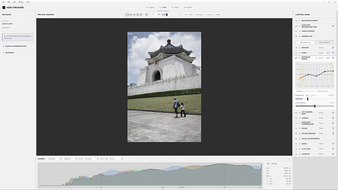Click the Detail section enable icon
Screen dimensions: 338x190
333,143
